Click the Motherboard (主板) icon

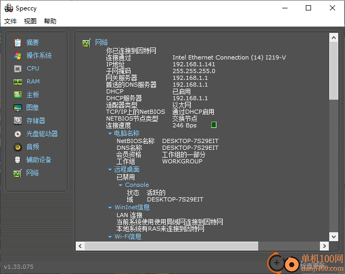pyautogui.click(x=18, y=94)
